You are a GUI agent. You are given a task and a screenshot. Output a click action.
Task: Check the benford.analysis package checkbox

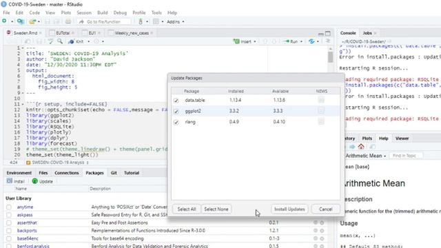[9, 246]
